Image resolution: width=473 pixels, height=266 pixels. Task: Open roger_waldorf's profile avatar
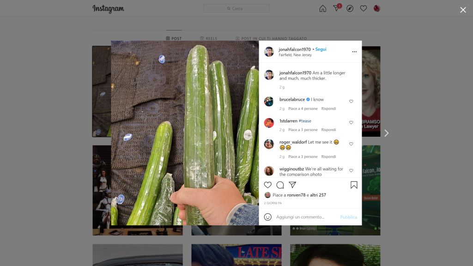click(269, 144)
